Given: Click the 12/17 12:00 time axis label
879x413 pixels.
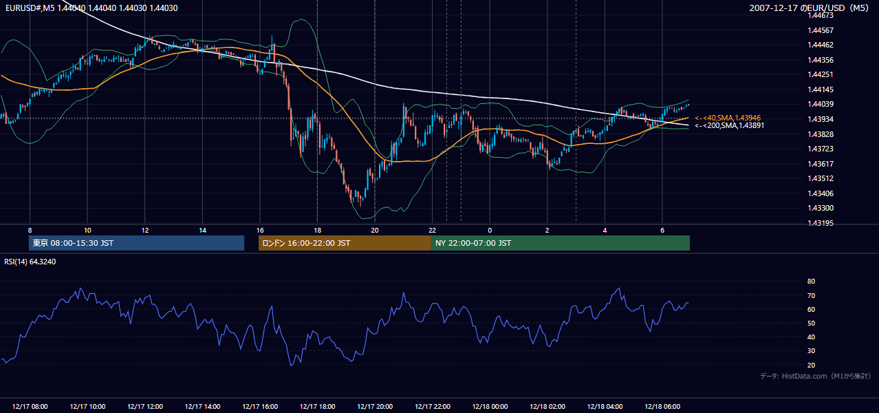Looking at the screenshot, I should [144, 407].
